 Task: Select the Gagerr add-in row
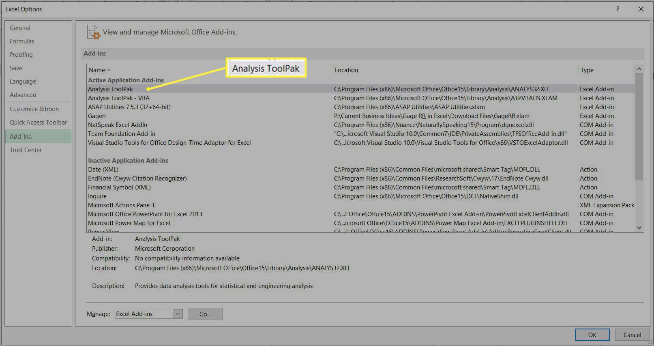click(361, 116)
